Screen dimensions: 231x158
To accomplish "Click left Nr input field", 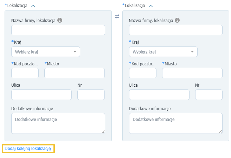I will pyautogui.click(x=91, y=95).
